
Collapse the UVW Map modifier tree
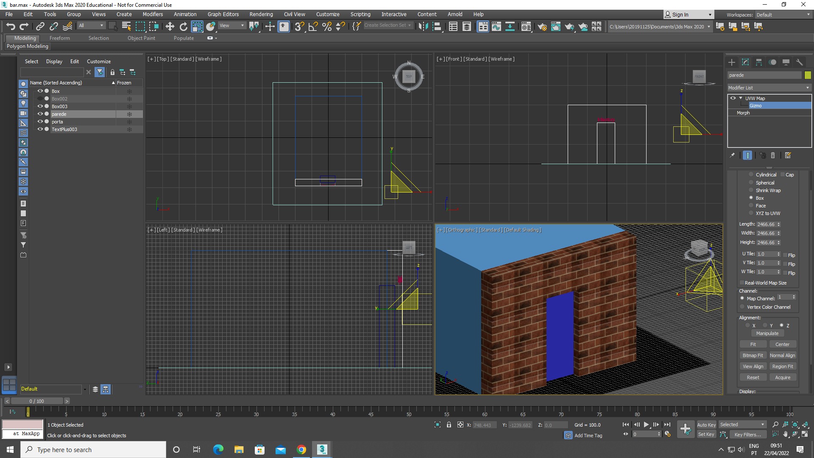pos(741,98)
